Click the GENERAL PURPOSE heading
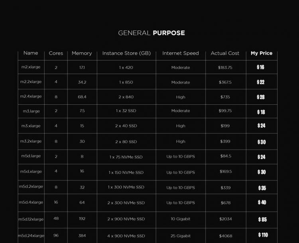This screenshot has width=299, height=243. coord(151,33)
